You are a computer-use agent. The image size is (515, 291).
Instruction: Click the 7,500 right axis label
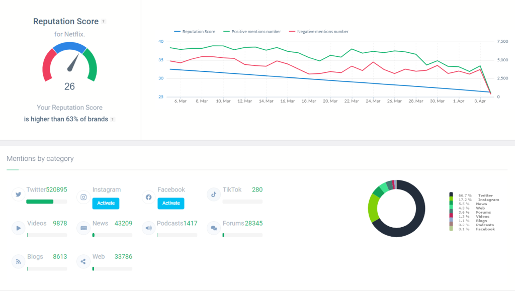click(502, 41)
